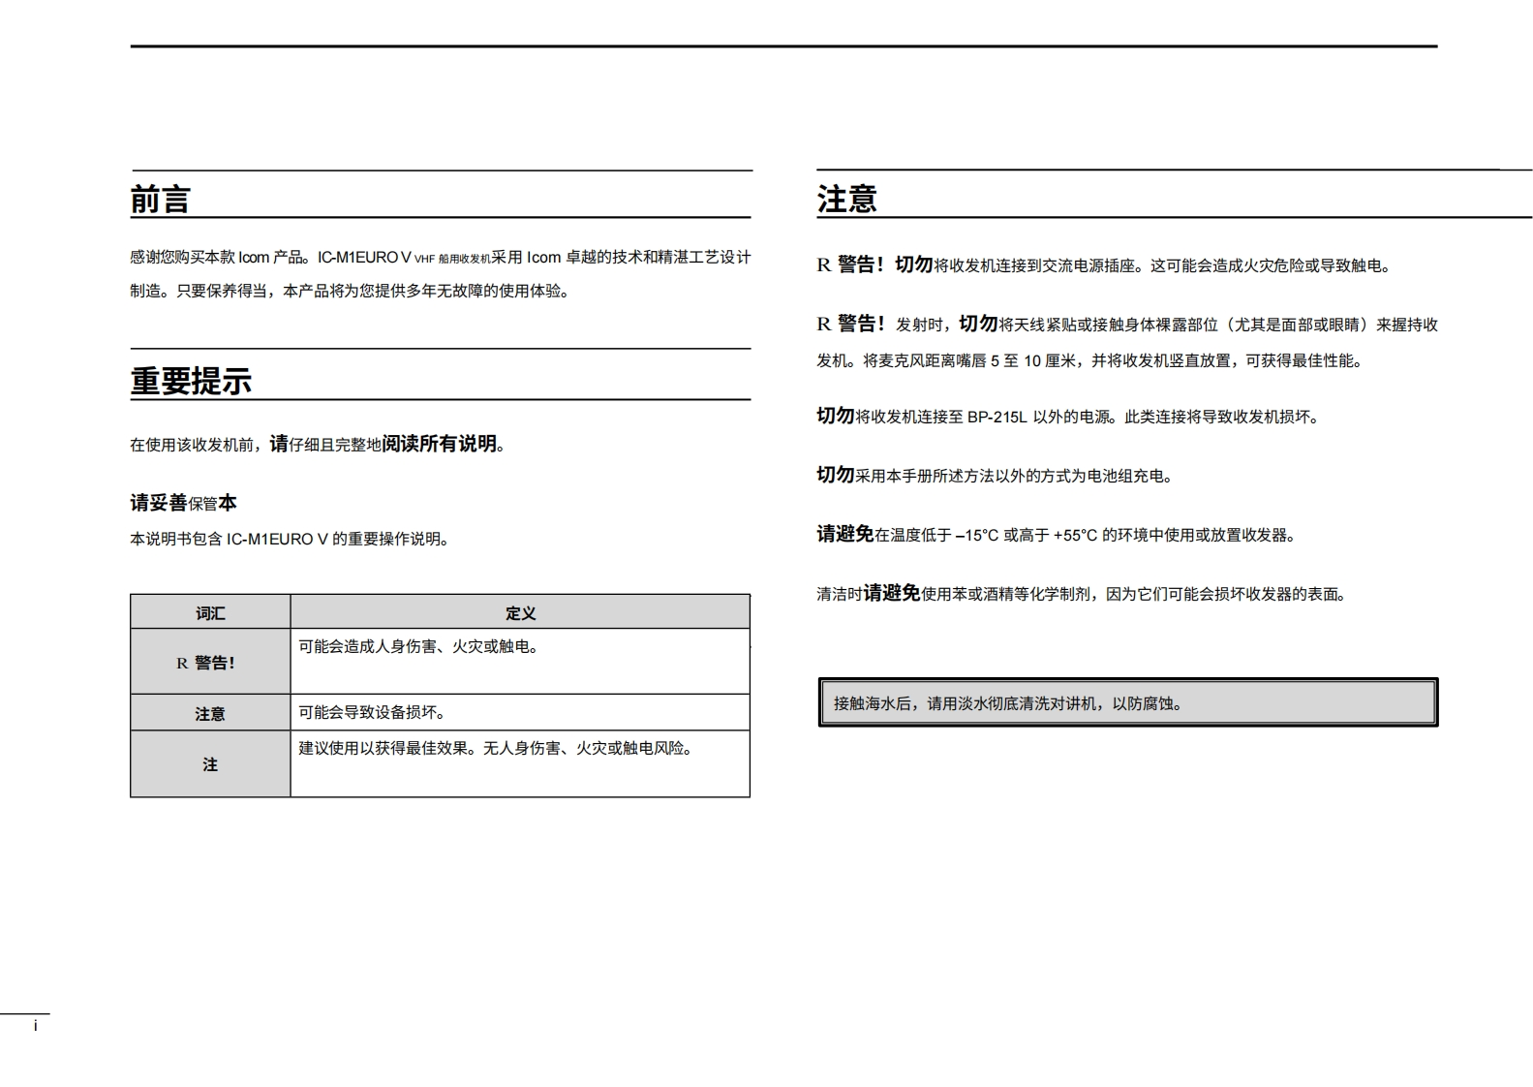
Task: Click the boxed seawater cleaning notice
Action: tap(1127, 703)
